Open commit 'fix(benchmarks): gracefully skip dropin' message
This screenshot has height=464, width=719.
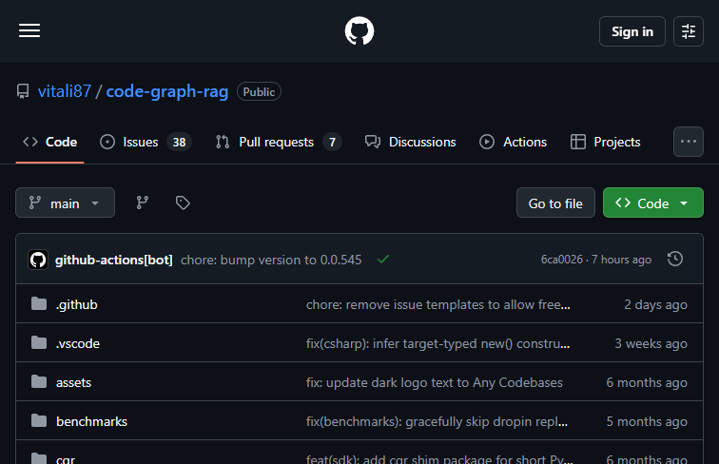pyautogui.click(x=437, y=421)
